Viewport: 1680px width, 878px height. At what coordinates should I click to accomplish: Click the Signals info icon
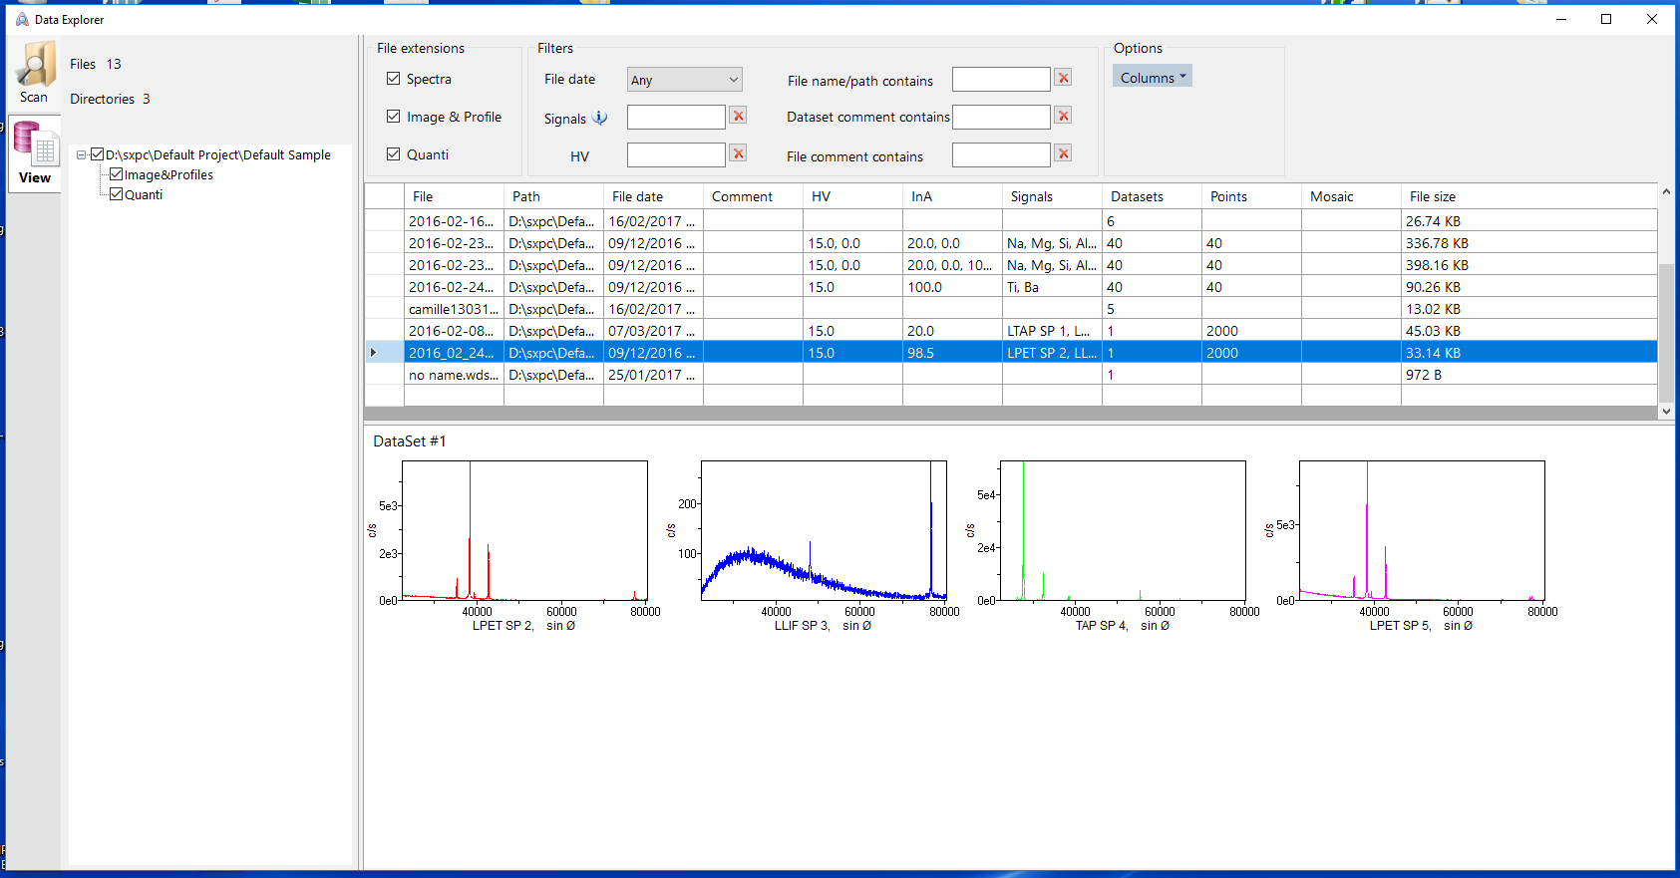[600, 118]
